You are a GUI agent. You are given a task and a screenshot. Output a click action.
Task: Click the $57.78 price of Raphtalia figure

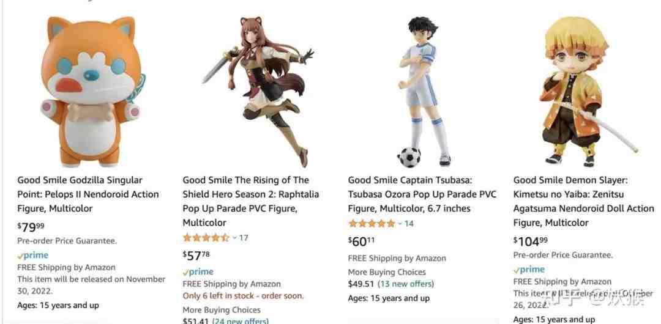196,256
